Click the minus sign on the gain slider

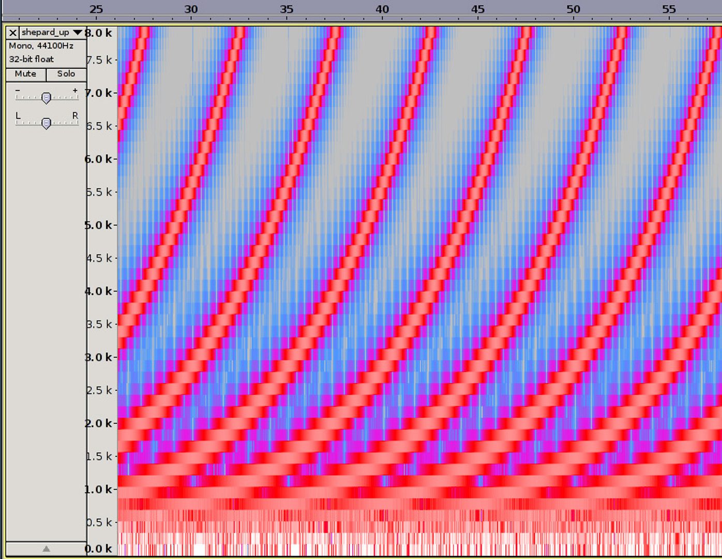pyautogui.click(x=18, y=91)
